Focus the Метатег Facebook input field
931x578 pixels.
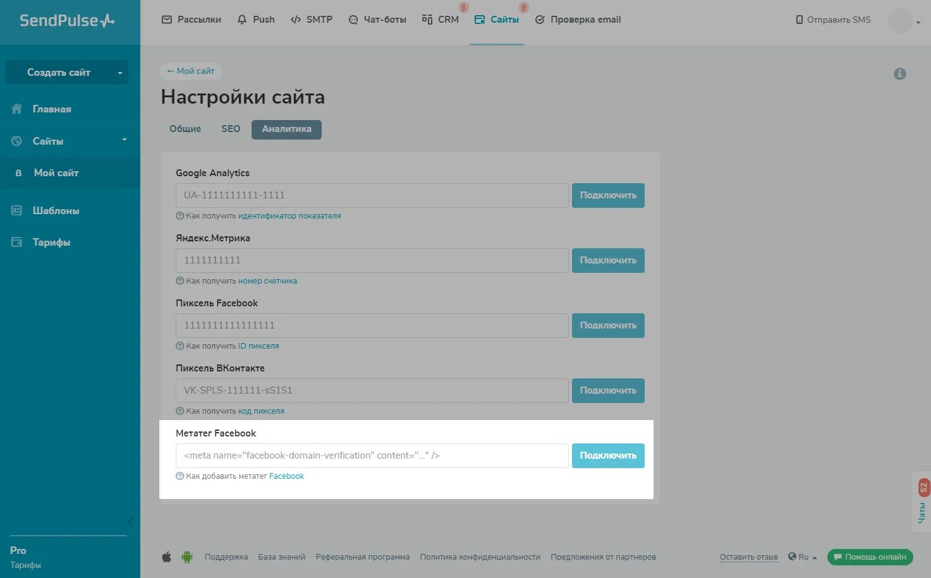tap(372, 455)
